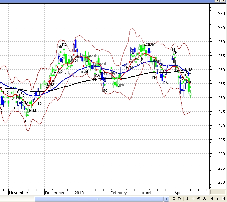
Task: Click the FA label on the chart
Action: click(166, 83)
